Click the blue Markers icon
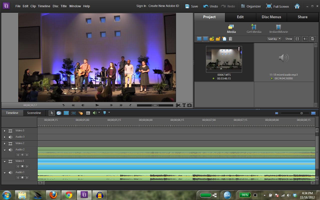The height and width of the screenshot is (200, 320). (105, 113)
